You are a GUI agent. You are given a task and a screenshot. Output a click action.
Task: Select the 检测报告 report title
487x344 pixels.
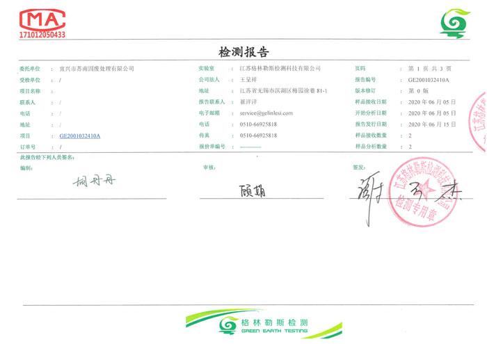[x=243, y=52]
